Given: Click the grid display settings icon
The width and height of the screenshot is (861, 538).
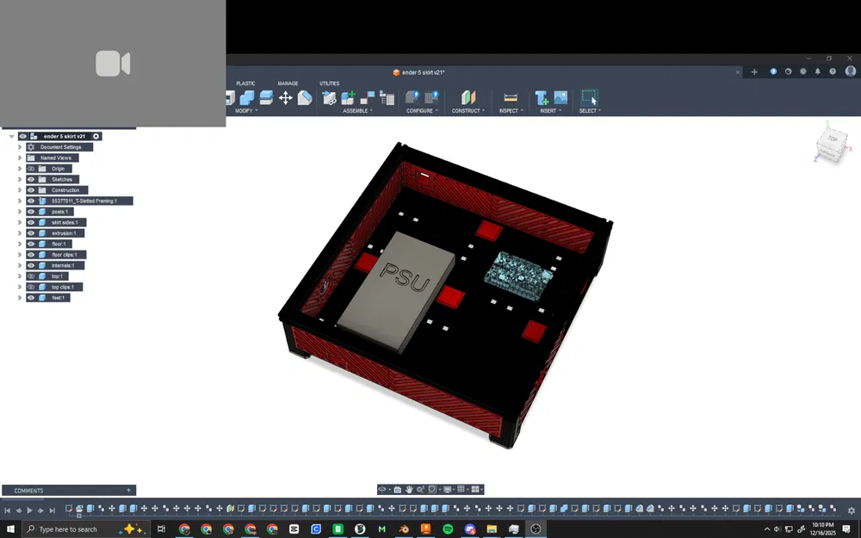Looking at the screenshot, I should pos(462,489).
